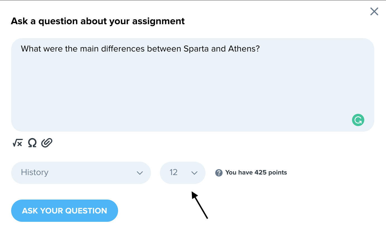Select the question about Sparta and Athens
Viewport: 386px width, 236px height.
coord(140,48)
